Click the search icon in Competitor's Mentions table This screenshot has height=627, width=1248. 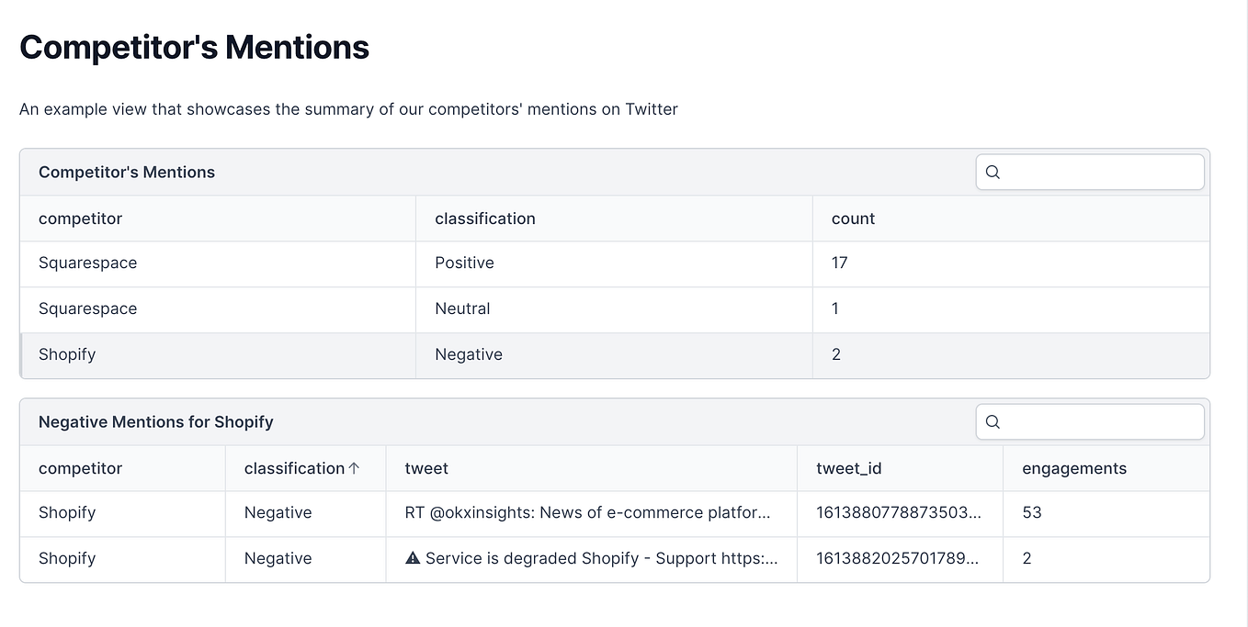(993, 172)
